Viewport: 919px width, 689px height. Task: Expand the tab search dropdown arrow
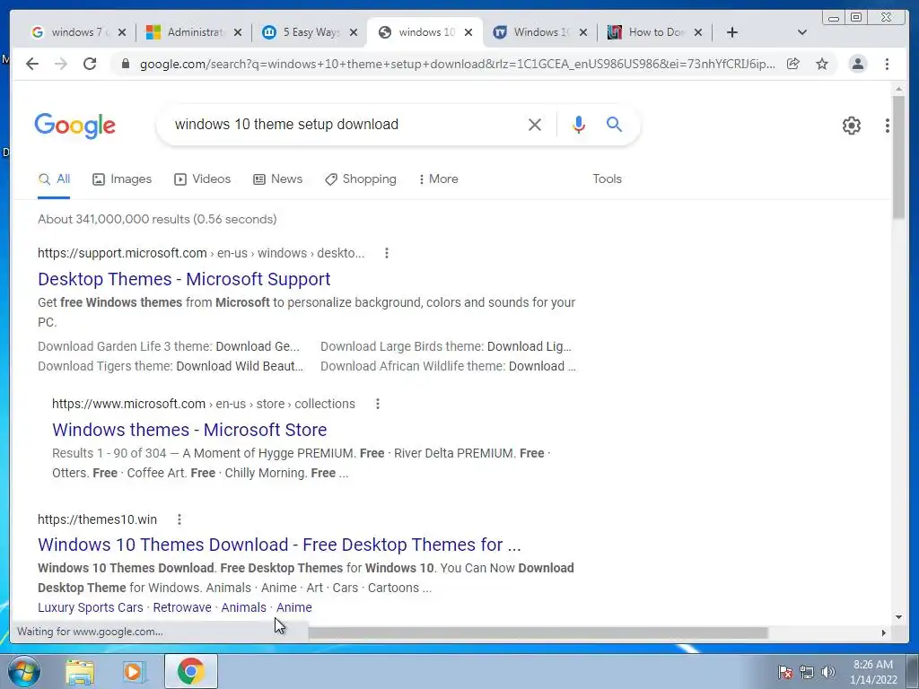(802, 33)
